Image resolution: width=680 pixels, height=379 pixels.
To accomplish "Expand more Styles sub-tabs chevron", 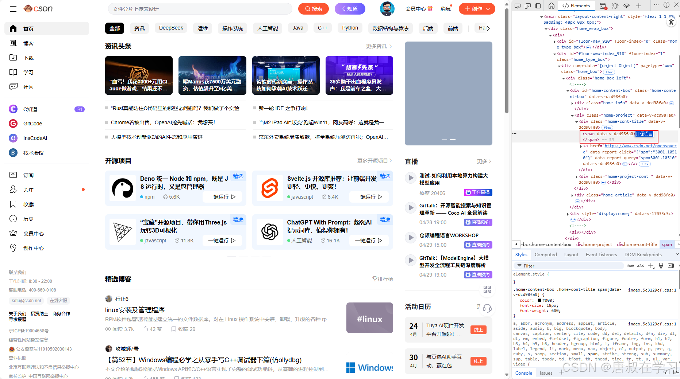I will click(x=677, y=254).
